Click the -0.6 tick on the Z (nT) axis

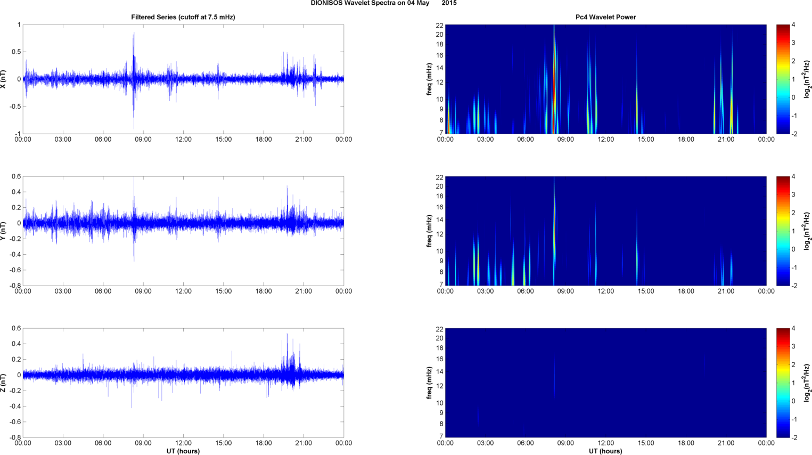(x=14, y=422)
